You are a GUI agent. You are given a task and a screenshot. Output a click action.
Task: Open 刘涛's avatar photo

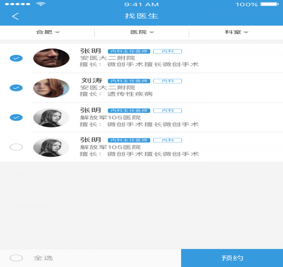coord(51,88)
